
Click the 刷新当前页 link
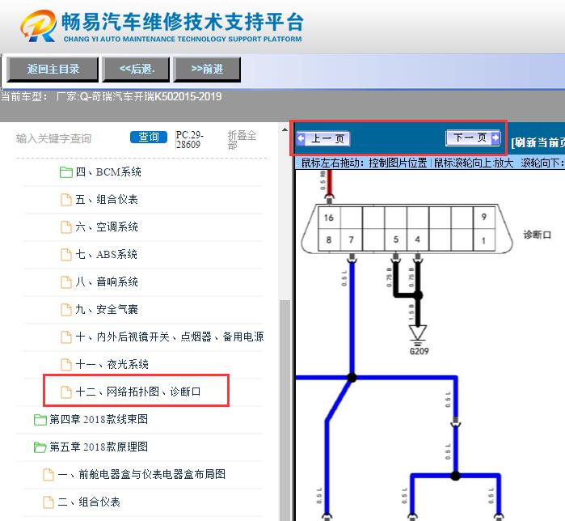coord(538,142)
